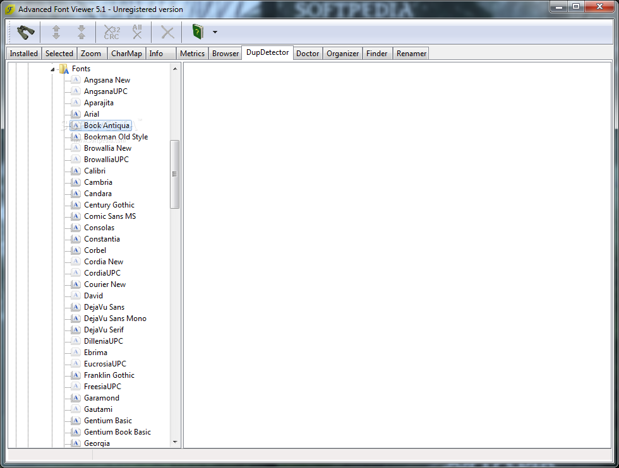Viewport: 619px width, 468px height.
Task: Open the Renamer tab
Action: click(x=411, y=53)
